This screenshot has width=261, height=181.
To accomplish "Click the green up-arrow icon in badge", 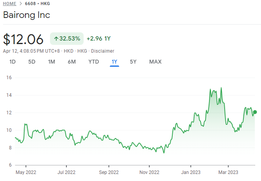I will click(56, 39).
